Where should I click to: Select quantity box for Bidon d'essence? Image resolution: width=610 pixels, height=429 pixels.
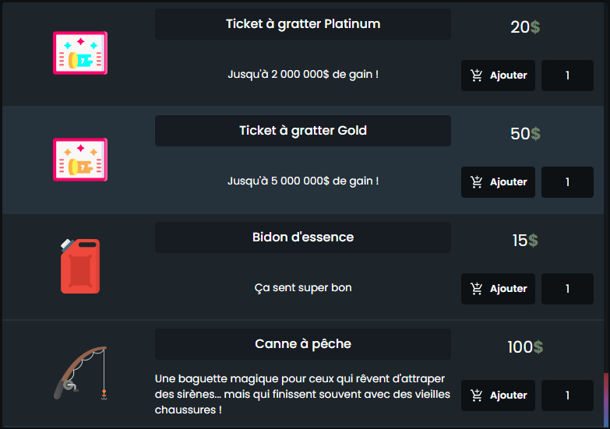click(x=567, y=289)
